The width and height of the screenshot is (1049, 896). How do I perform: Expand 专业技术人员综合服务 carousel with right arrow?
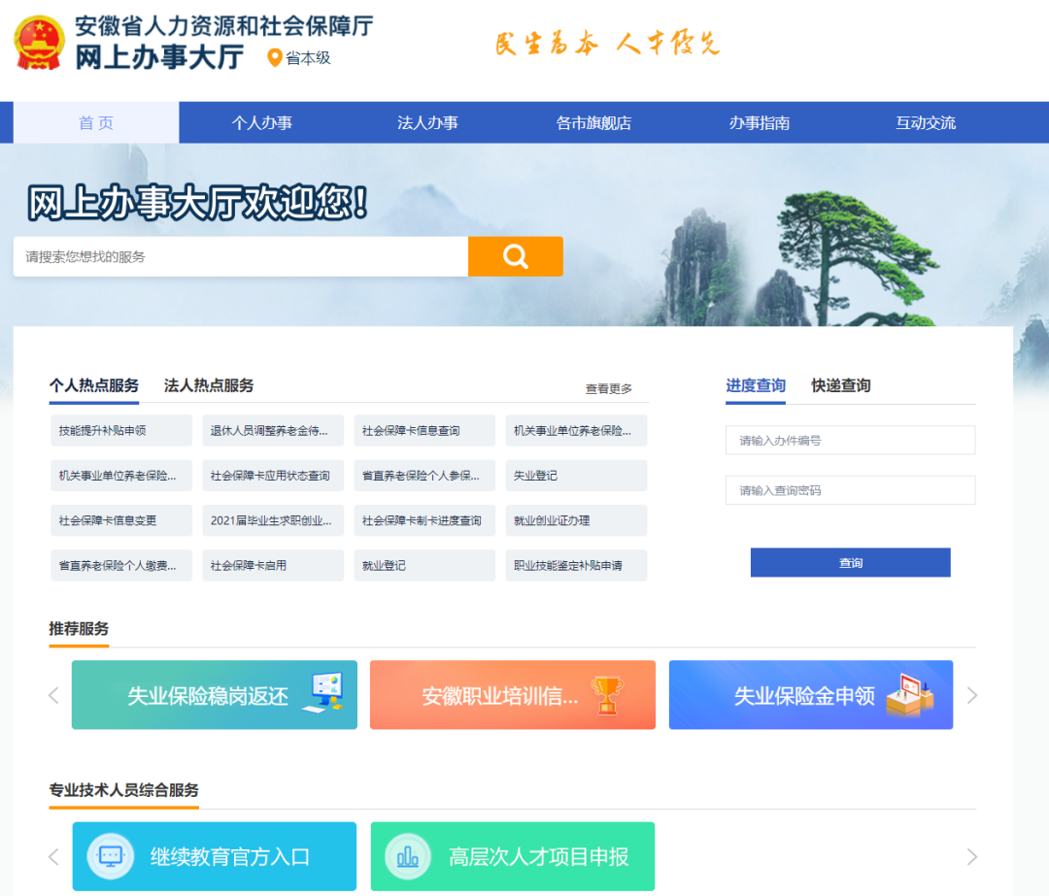(973, 856)
